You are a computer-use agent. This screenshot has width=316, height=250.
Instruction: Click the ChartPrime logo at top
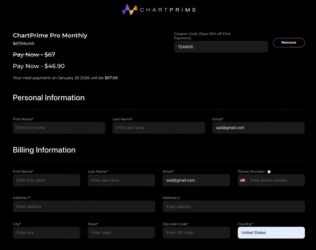[x=159, y=10]
